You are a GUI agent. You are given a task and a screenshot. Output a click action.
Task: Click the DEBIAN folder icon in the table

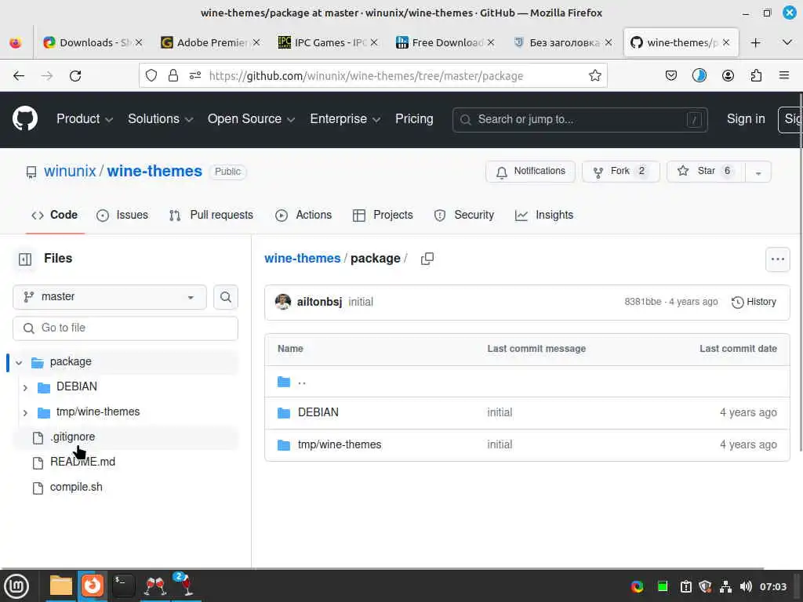(284, 412)
